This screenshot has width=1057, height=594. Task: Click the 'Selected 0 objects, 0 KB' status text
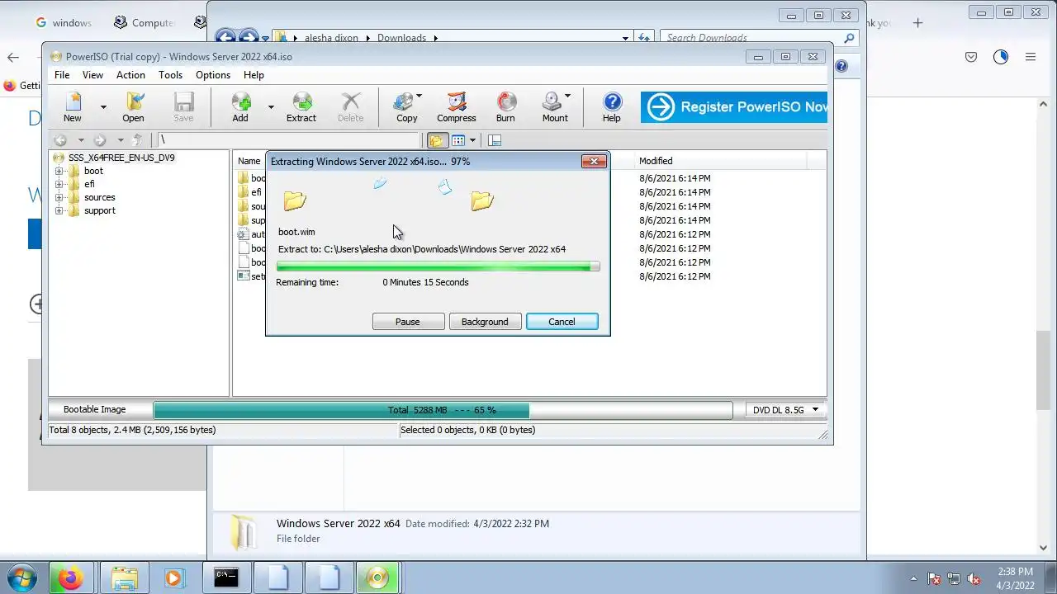[x=467, y=430]
